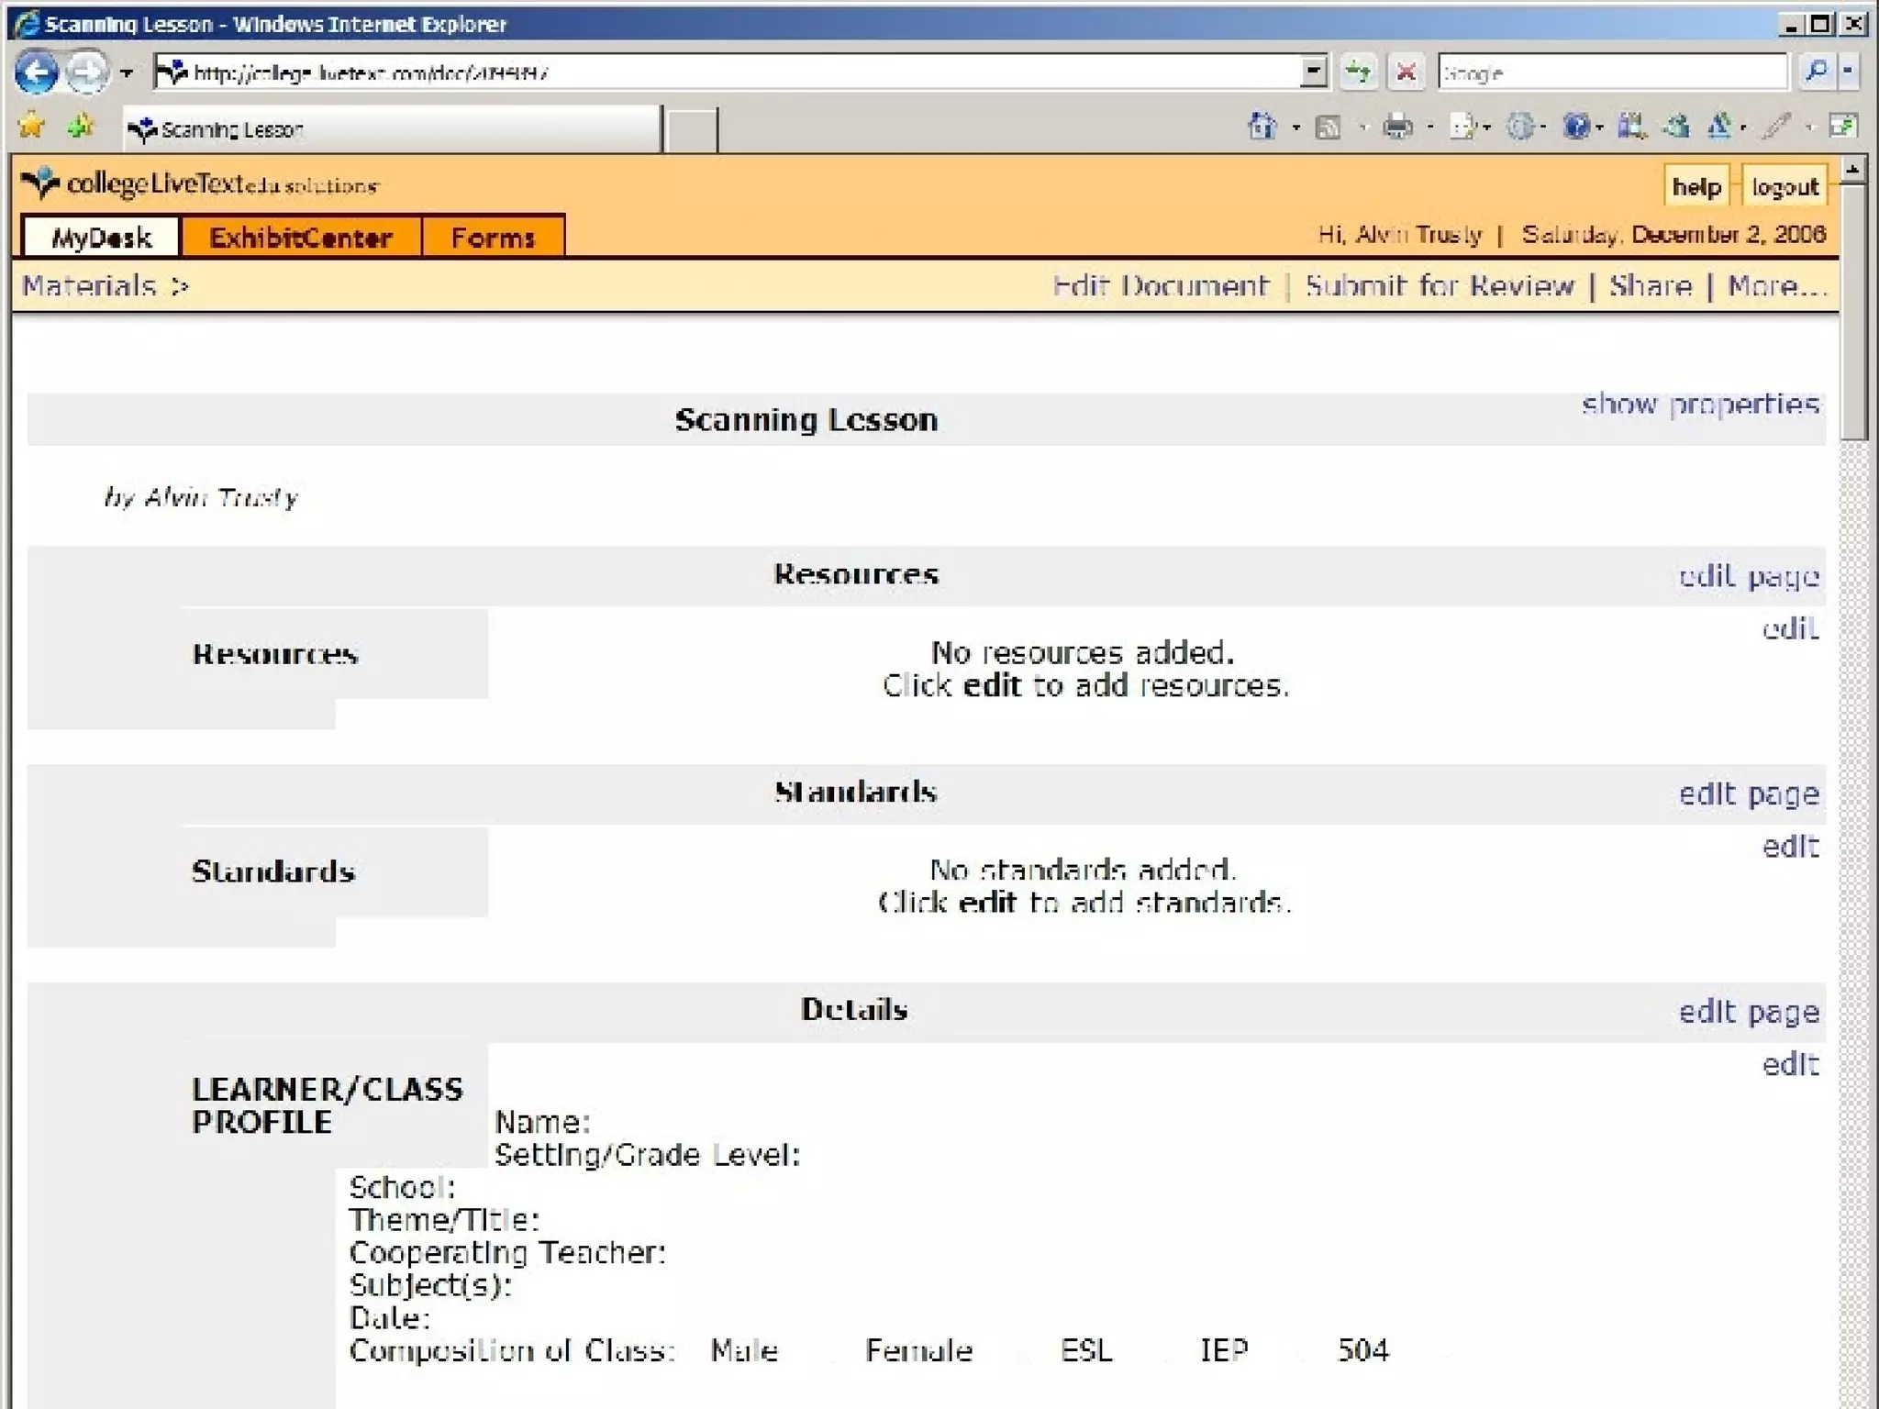Click the Home icon in toolbar

coord(1262,127)
